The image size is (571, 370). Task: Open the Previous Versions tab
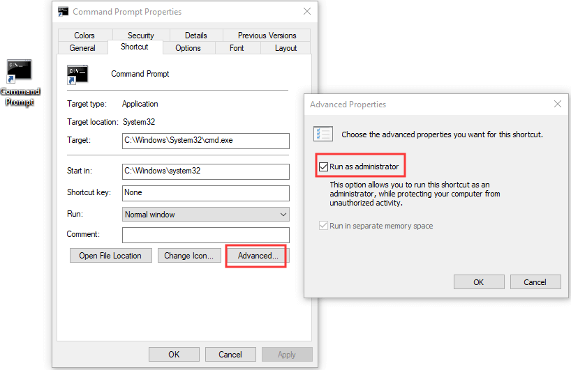(x=267, y=36)
